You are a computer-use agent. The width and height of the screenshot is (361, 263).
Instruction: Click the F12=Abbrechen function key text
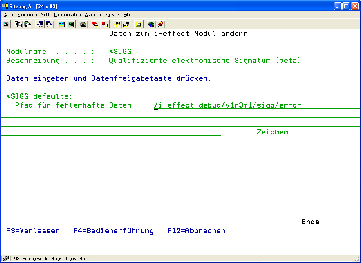coord(196,231)
